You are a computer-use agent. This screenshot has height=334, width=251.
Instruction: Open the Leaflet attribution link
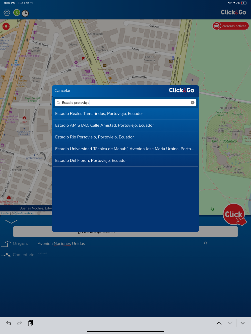coord(5,214)
